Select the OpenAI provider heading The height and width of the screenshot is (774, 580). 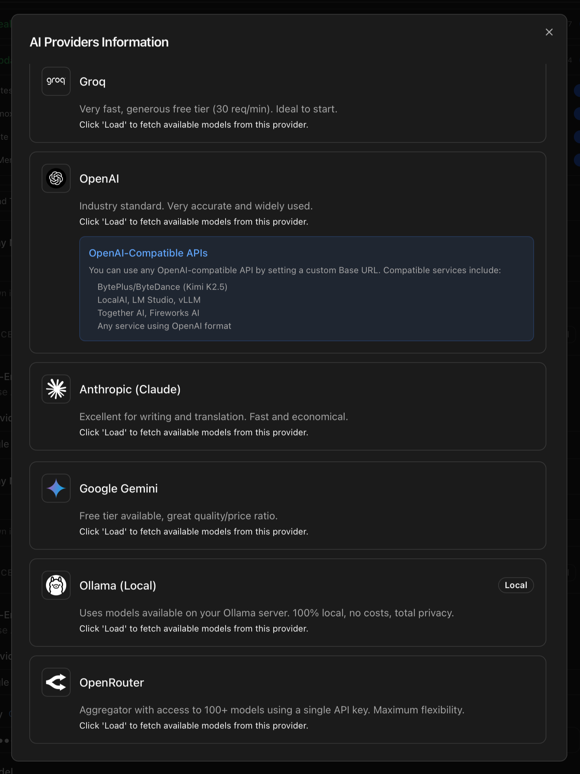99,178
